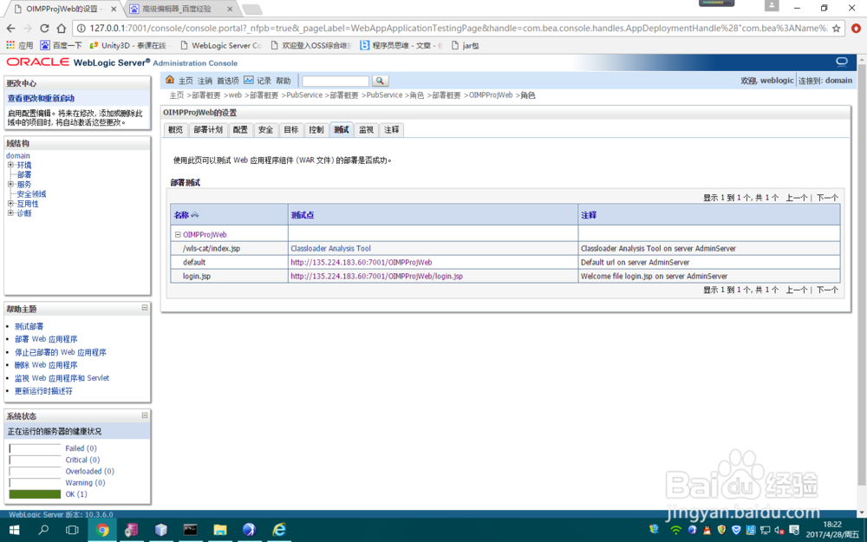Image resolution: width=867 pixels, height=542 pixels.
Task: Switch to the 配置 tab
Action: coord(240,130)
